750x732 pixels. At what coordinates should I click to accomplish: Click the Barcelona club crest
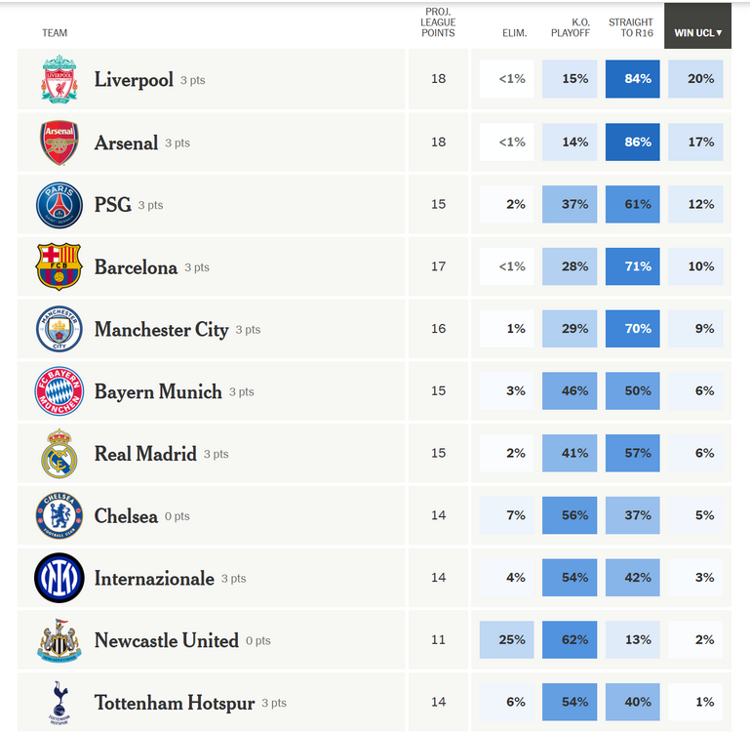pos(59,267)
